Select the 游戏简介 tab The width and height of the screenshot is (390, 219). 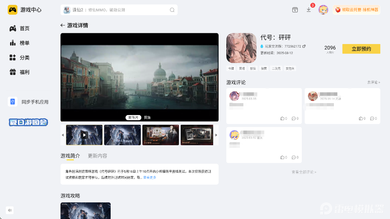tap(70, 156)
